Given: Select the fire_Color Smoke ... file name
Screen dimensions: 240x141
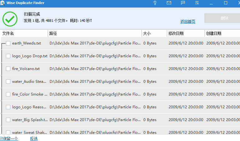Looking at the screenshot, I should pos(30,94).
